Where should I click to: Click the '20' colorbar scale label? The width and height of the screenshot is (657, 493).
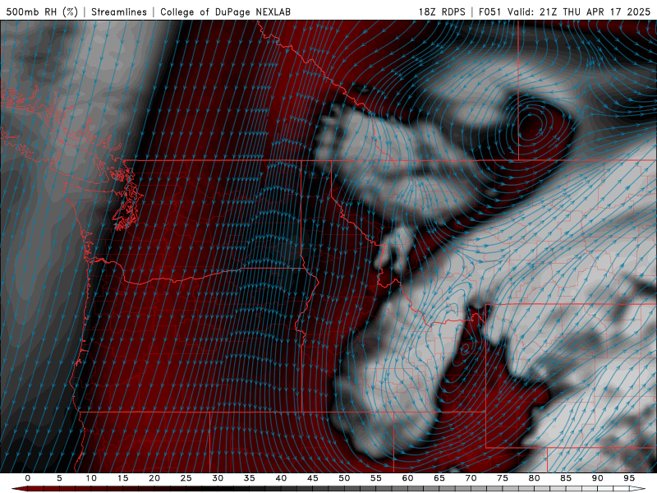154,478
